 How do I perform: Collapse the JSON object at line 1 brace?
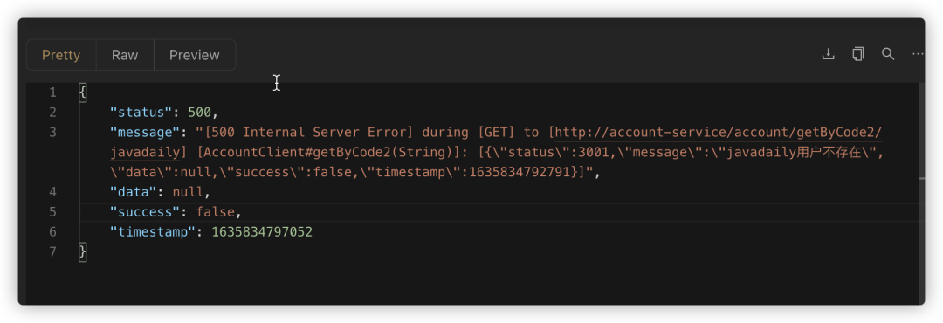click(x=83, y=93)
